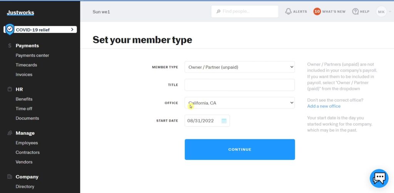Open the Payments section
This screenshot has width=394, height=193.
[x=27, y=46]
